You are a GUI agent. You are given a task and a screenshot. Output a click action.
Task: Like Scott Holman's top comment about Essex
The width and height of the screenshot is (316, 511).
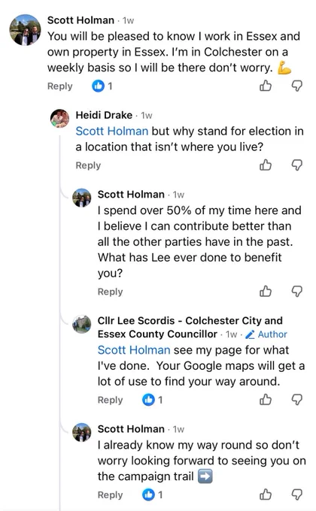point(266,86)
